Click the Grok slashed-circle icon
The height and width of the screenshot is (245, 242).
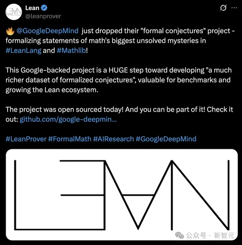coord(223,8)
